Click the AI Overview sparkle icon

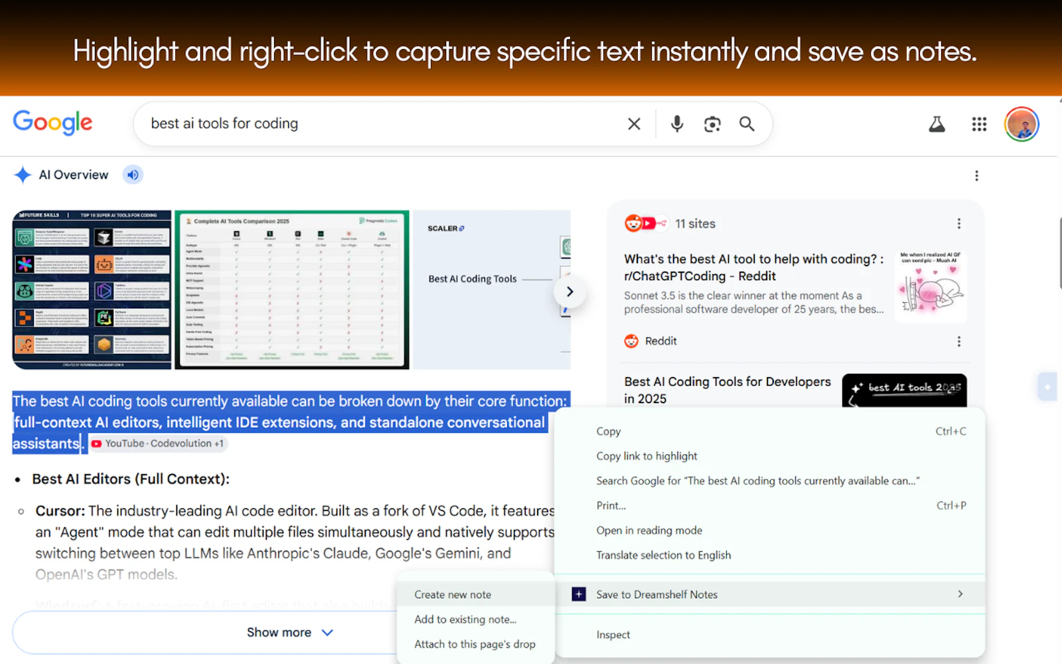23,175
